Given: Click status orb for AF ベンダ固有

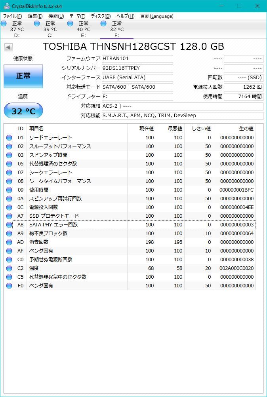Looking at the screenshot, I should [x=9, y=251].
